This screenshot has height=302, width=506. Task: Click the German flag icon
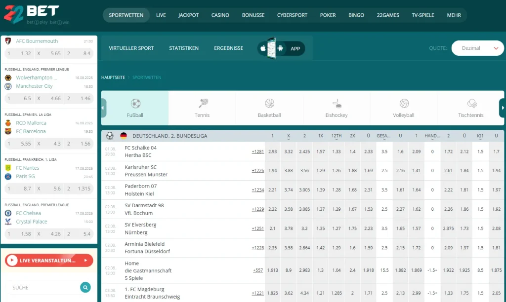(123, 136)
